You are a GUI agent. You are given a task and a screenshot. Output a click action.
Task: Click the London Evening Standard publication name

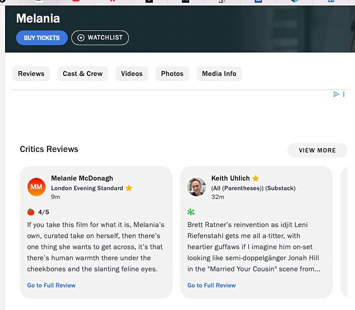point(87,188)
